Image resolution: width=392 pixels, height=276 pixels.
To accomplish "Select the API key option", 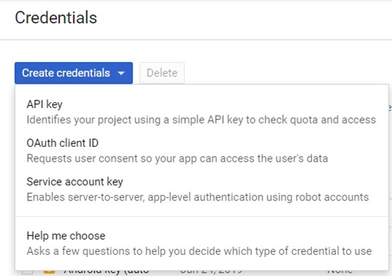I will coord(201,112).
